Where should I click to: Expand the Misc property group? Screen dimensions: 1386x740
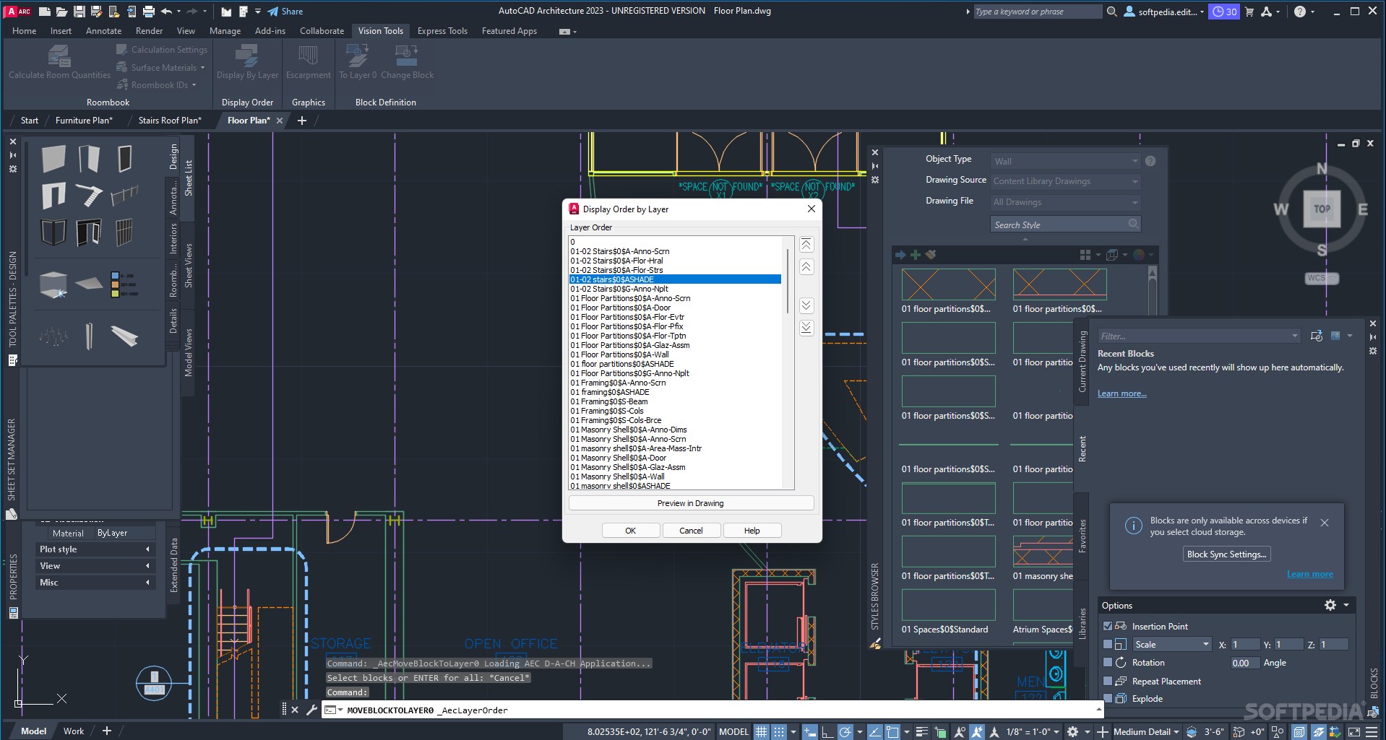pyautogui.click(x=95, y=583)
